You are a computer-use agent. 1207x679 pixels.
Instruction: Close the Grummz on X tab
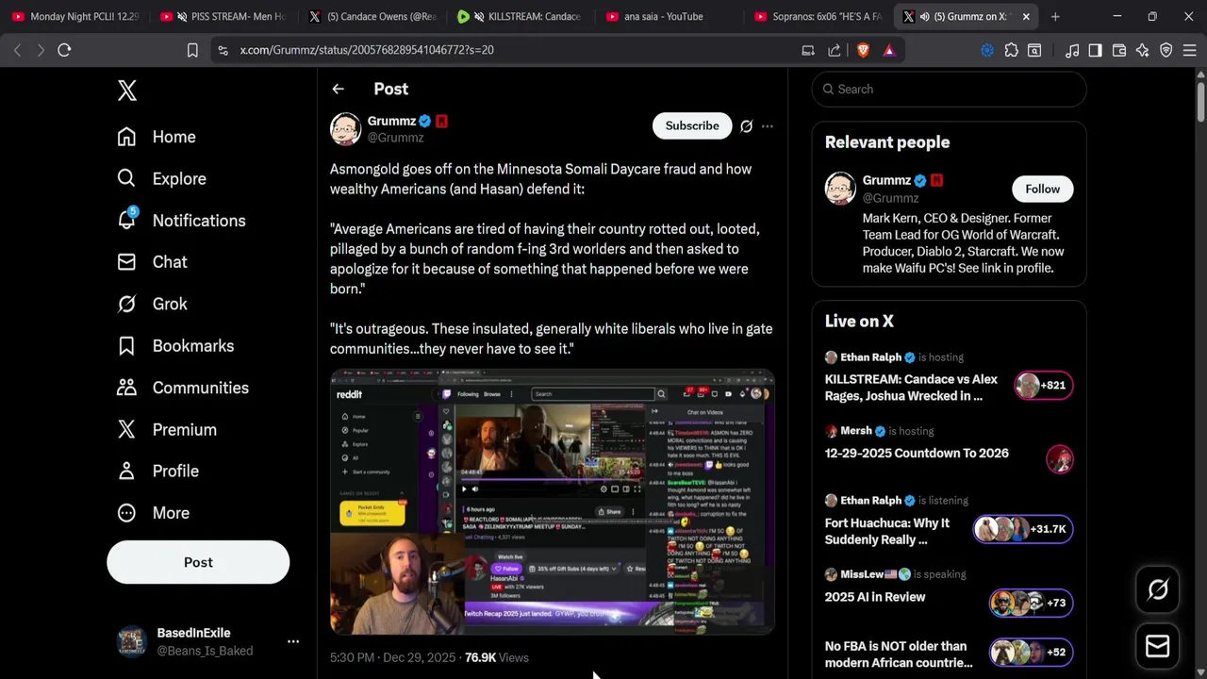[x=1026, y=16]
